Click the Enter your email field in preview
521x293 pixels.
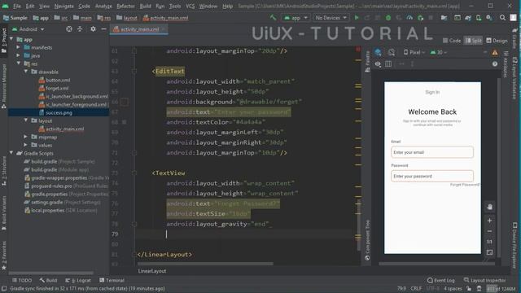[x=432, y=152]
